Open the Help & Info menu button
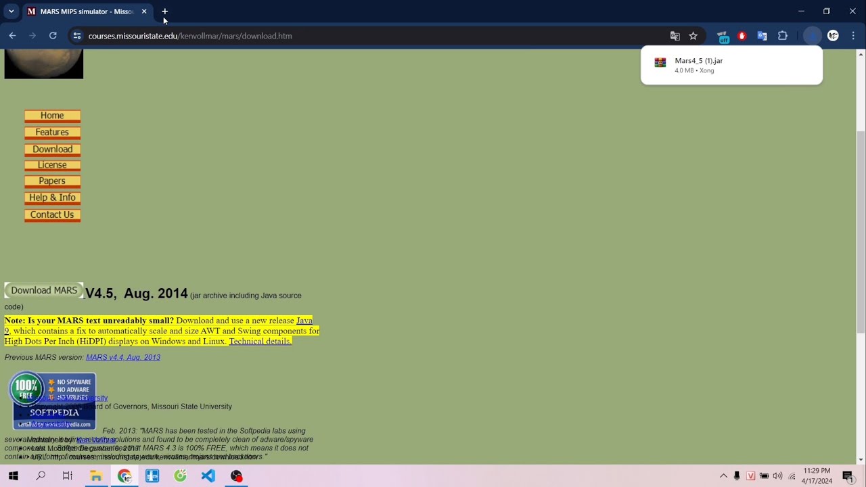The height and width of the screenshot is (487, 866). [x=52, y=198]
